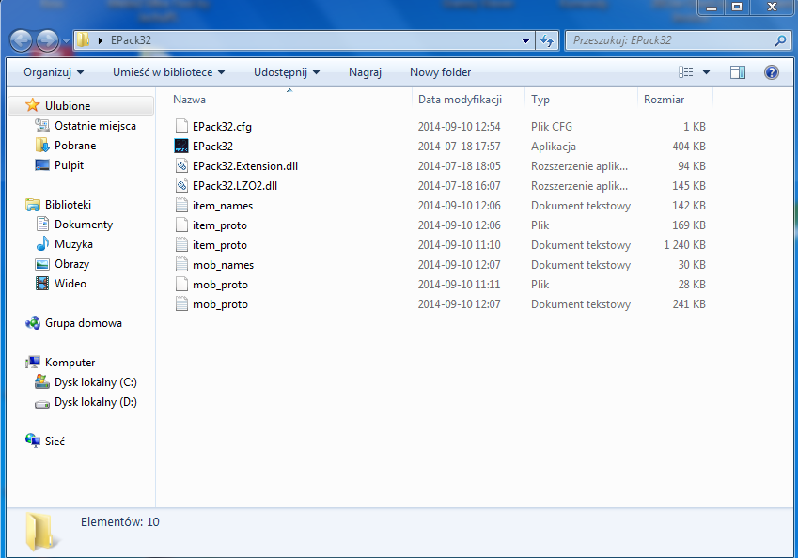Open the Obrazy library
Screen dimensions: 798x558
(x=71, y=264)
